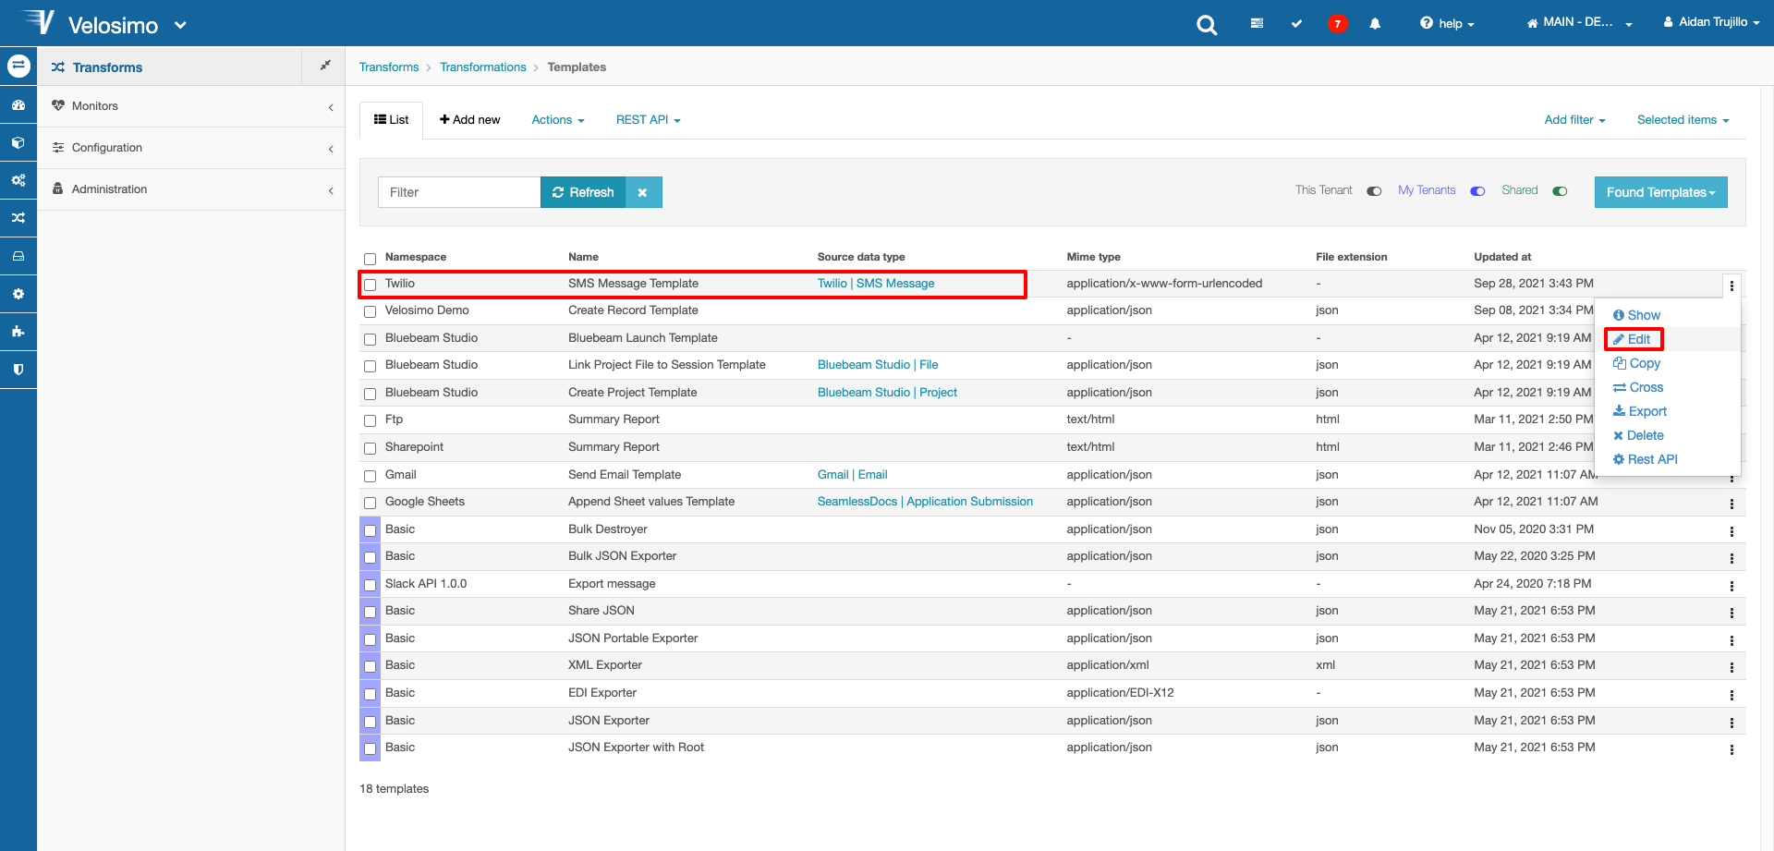Viewport: 1774px width, 851px height.
Task: Open the REST API dropdown
Action: pos(649,120)
